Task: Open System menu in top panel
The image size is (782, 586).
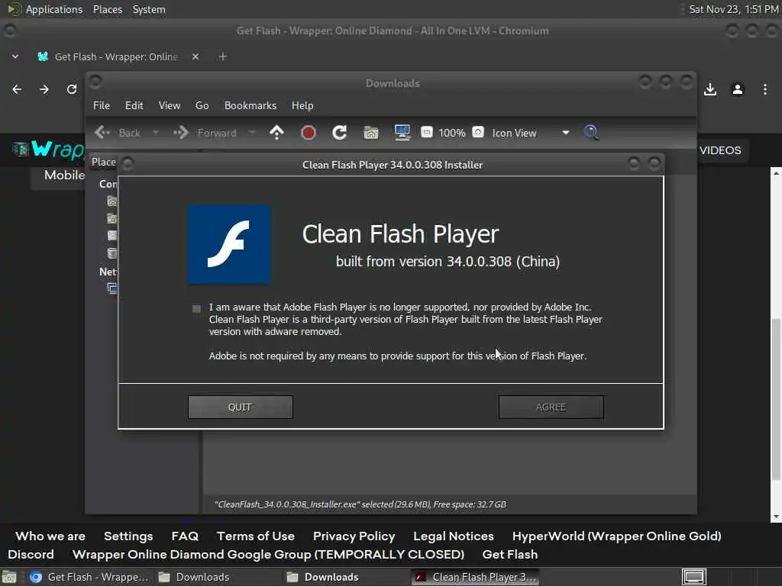Action: (x=149, y=9)
